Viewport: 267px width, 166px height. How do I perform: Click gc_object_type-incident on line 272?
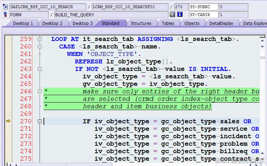[x=206, y=136]
